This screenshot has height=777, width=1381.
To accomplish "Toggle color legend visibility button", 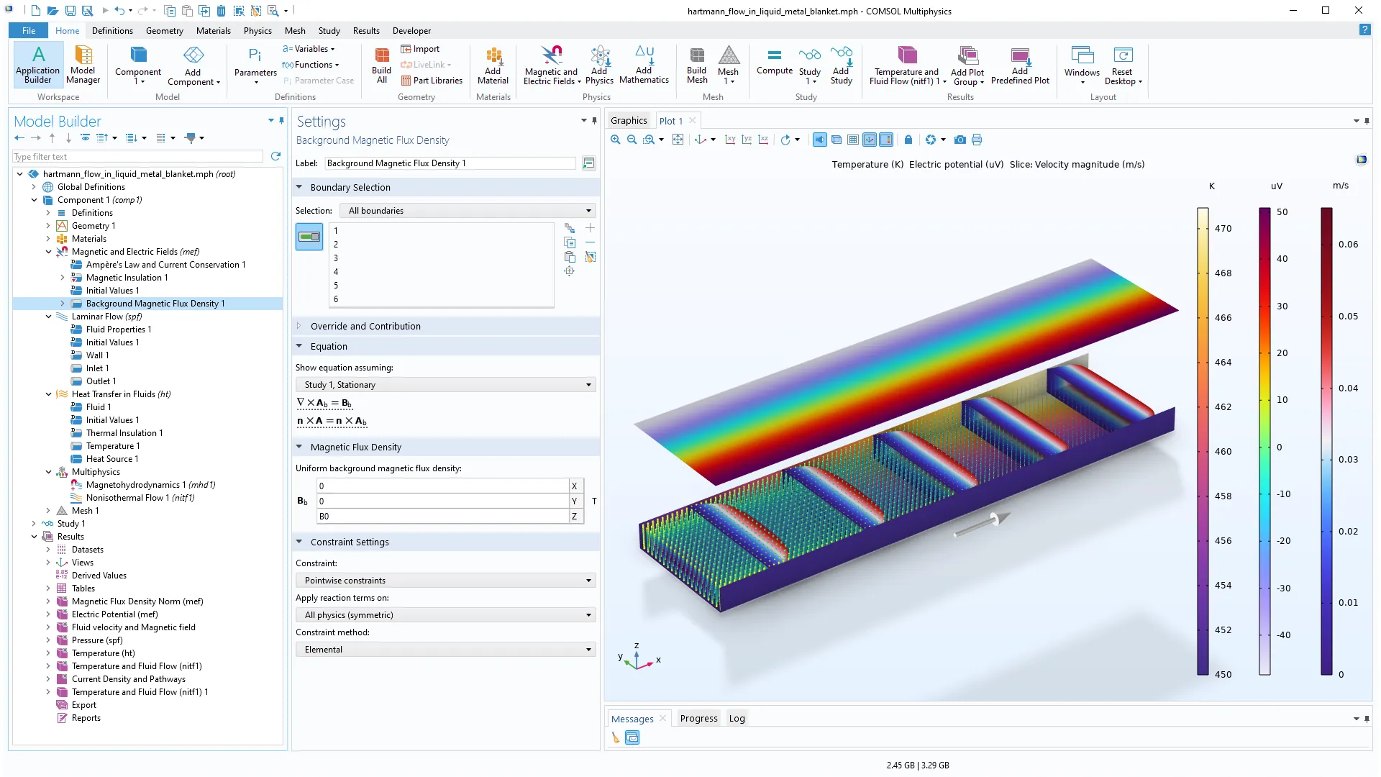I will point(886,140).
